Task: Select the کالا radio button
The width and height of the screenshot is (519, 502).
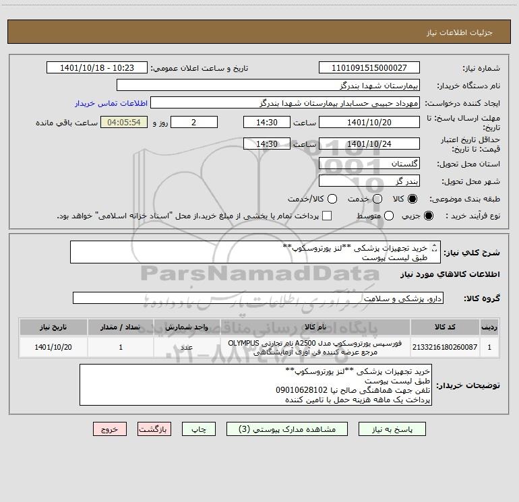Action: click(413, 199)
